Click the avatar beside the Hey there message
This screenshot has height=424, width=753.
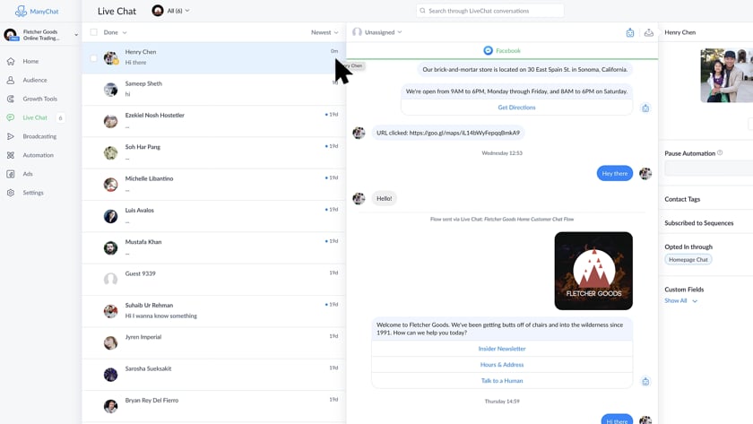coord(645,173)
